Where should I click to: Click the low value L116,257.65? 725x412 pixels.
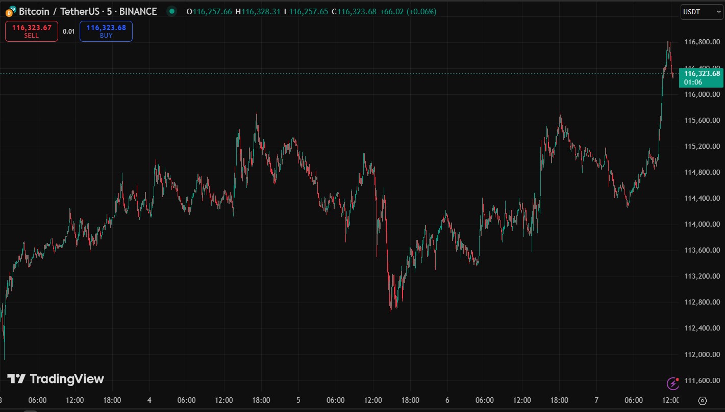tap(306, 11)
